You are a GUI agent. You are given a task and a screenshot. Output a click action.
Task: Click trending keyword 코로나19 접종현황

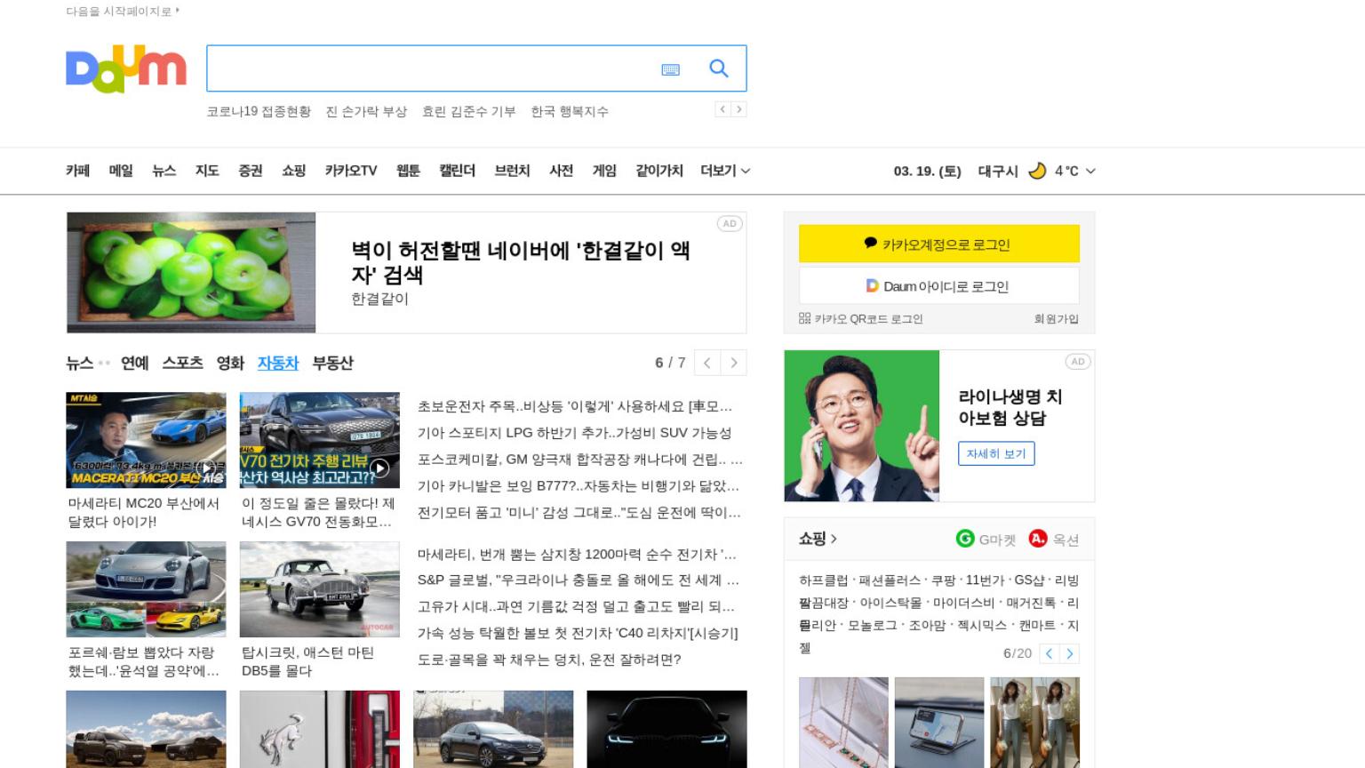click(259, 111)
